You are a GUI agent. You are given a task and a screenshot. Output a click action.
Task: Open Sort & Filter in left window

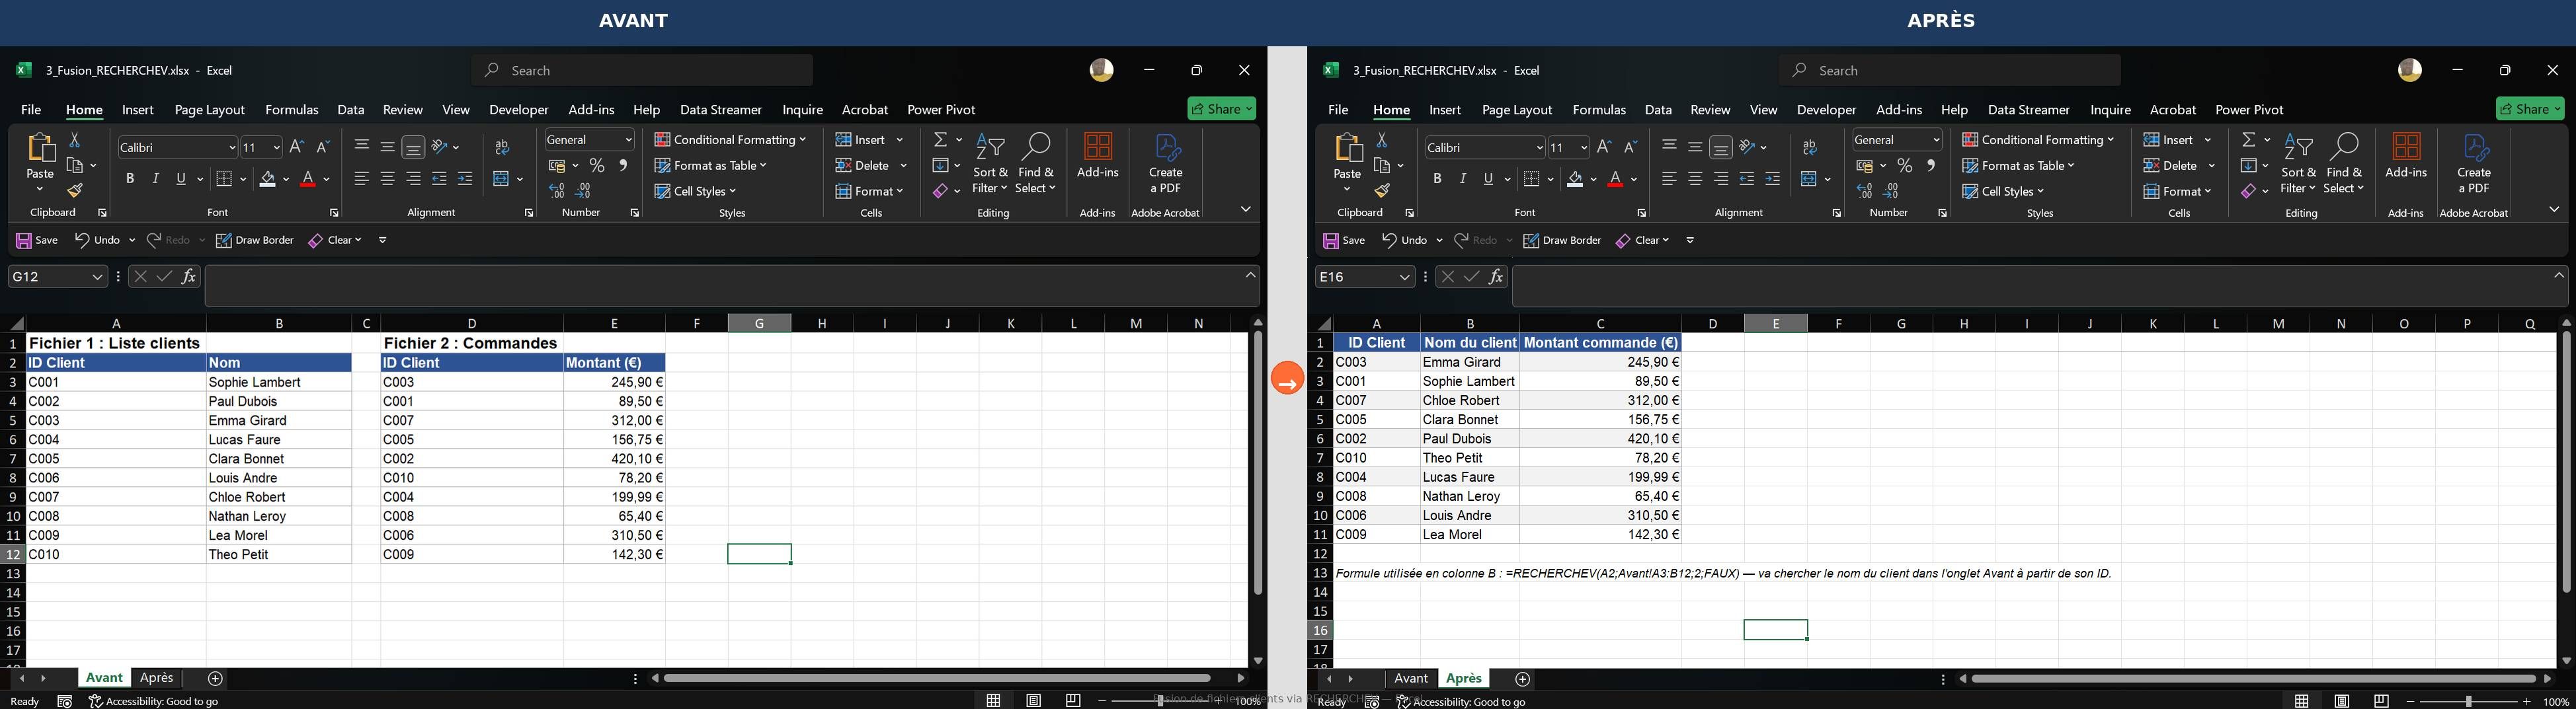[990, 164]
